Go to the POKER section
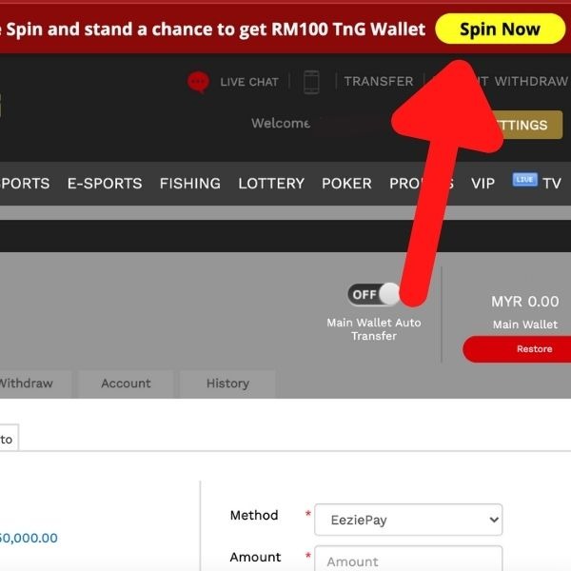 click(346, 184)
